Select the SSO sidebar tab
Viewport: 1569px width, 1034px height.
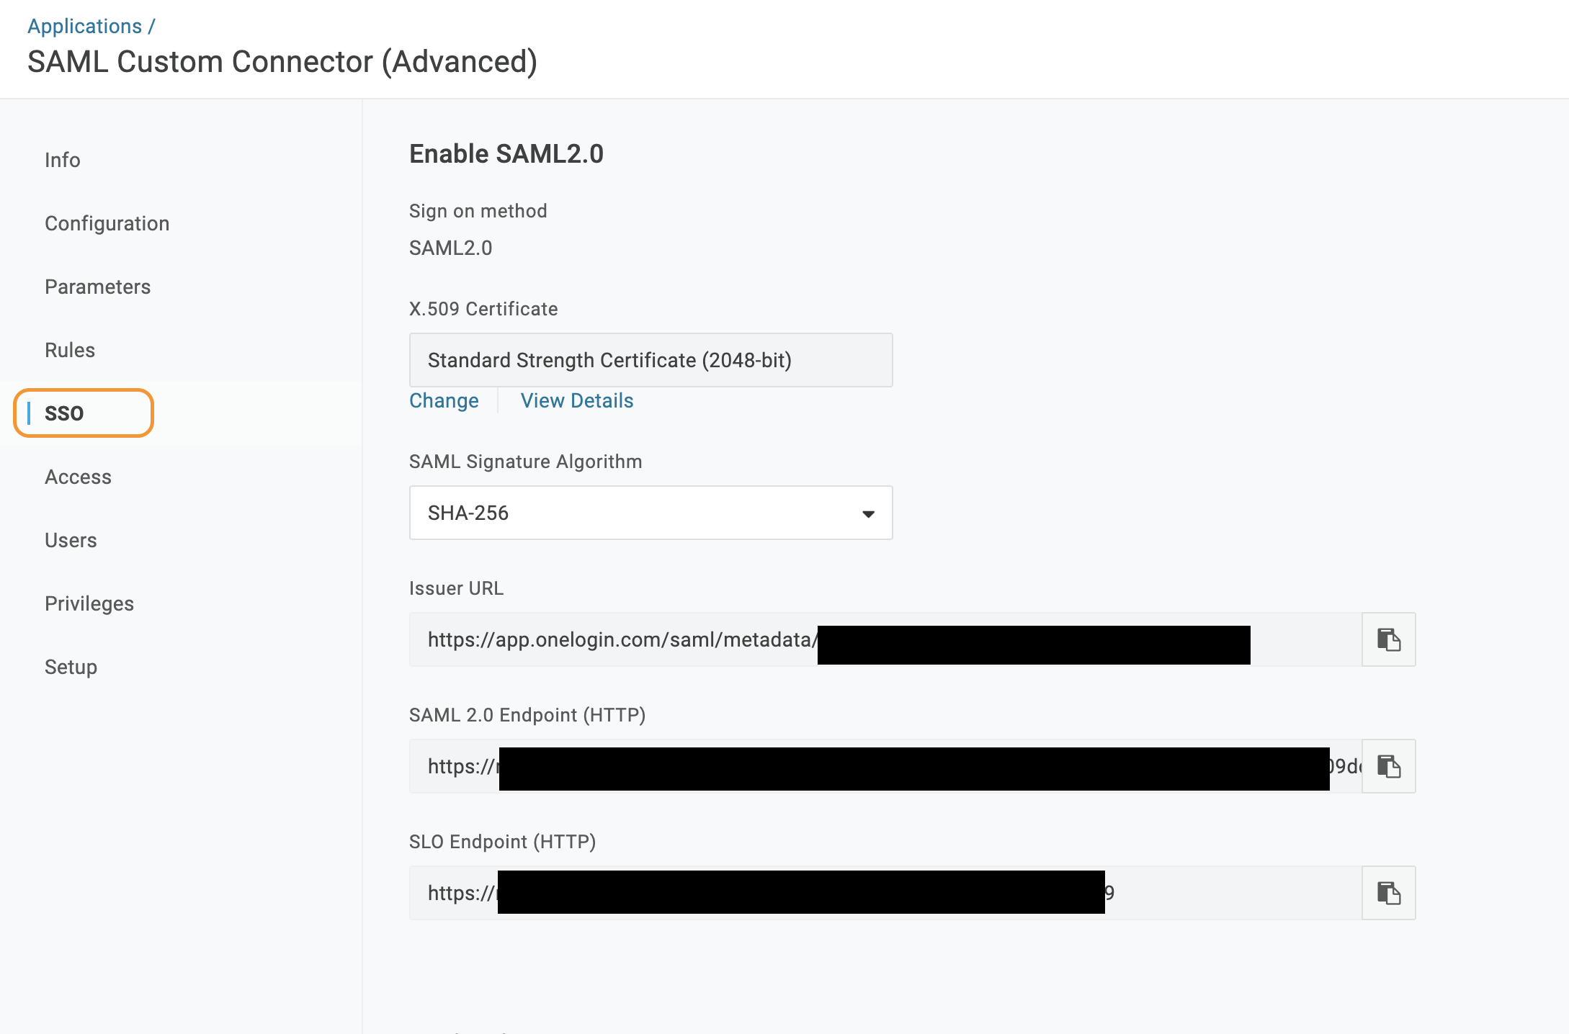point(65,413)
